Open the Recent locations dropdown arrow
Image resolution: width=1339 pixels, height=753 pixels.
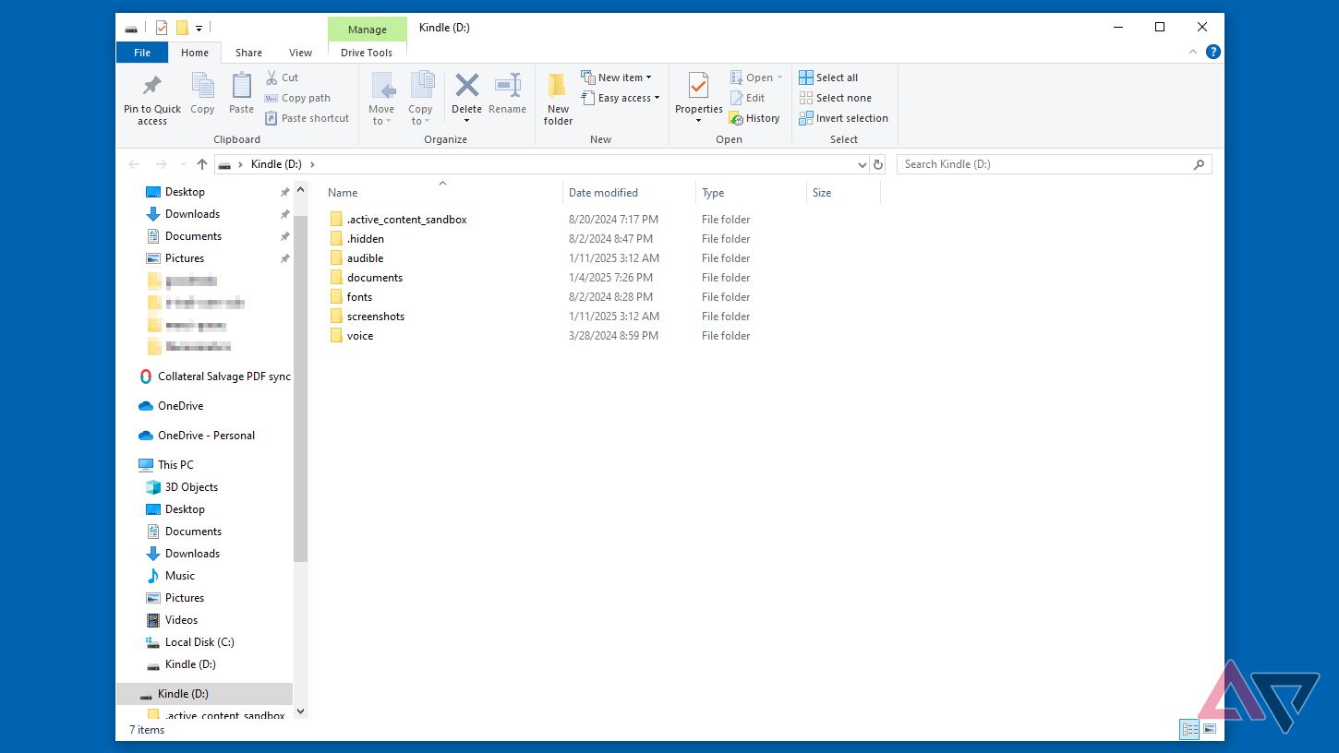coord(183,165)
